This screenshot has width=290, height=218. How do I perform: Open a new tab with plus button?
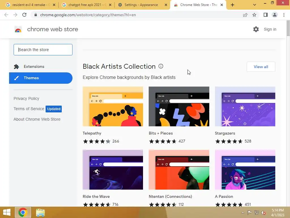(x=233, y=5)
